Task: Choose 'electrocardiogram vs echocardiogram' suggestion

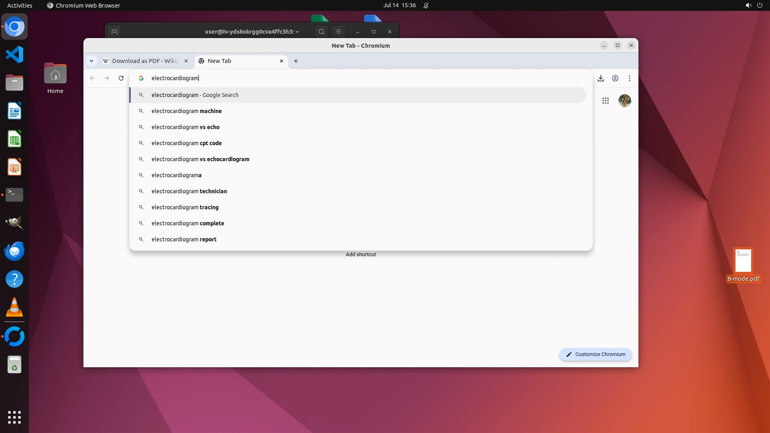Action: tap(200, 159)
